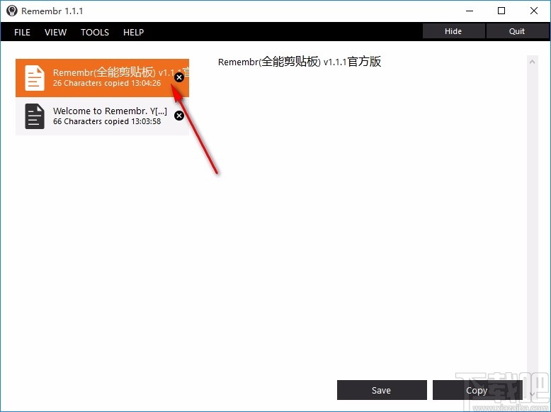Click the Hide button

tap(453, 31)
